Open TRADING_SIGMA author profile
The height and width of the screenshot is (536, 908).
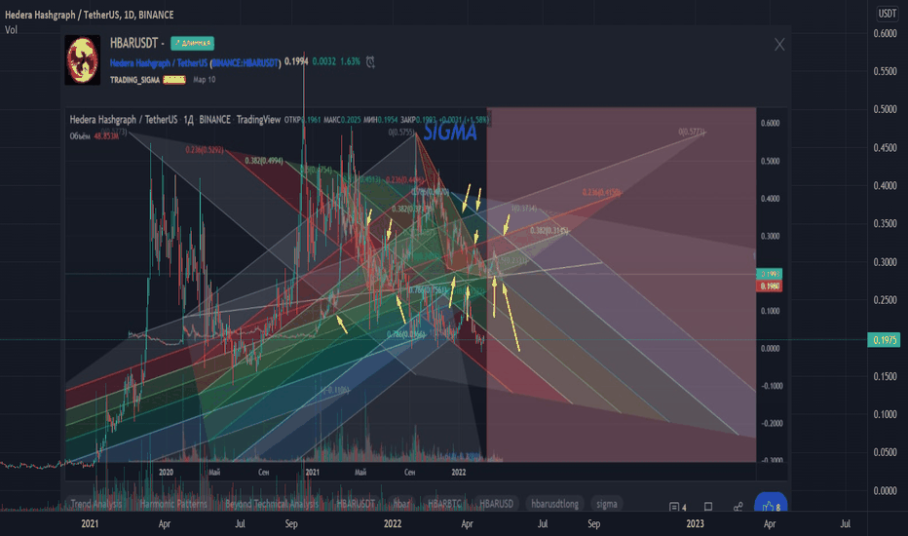(134, 80)
